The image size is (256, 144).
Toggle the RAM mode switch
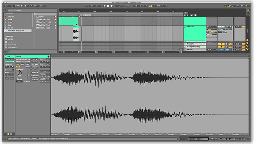28,67
